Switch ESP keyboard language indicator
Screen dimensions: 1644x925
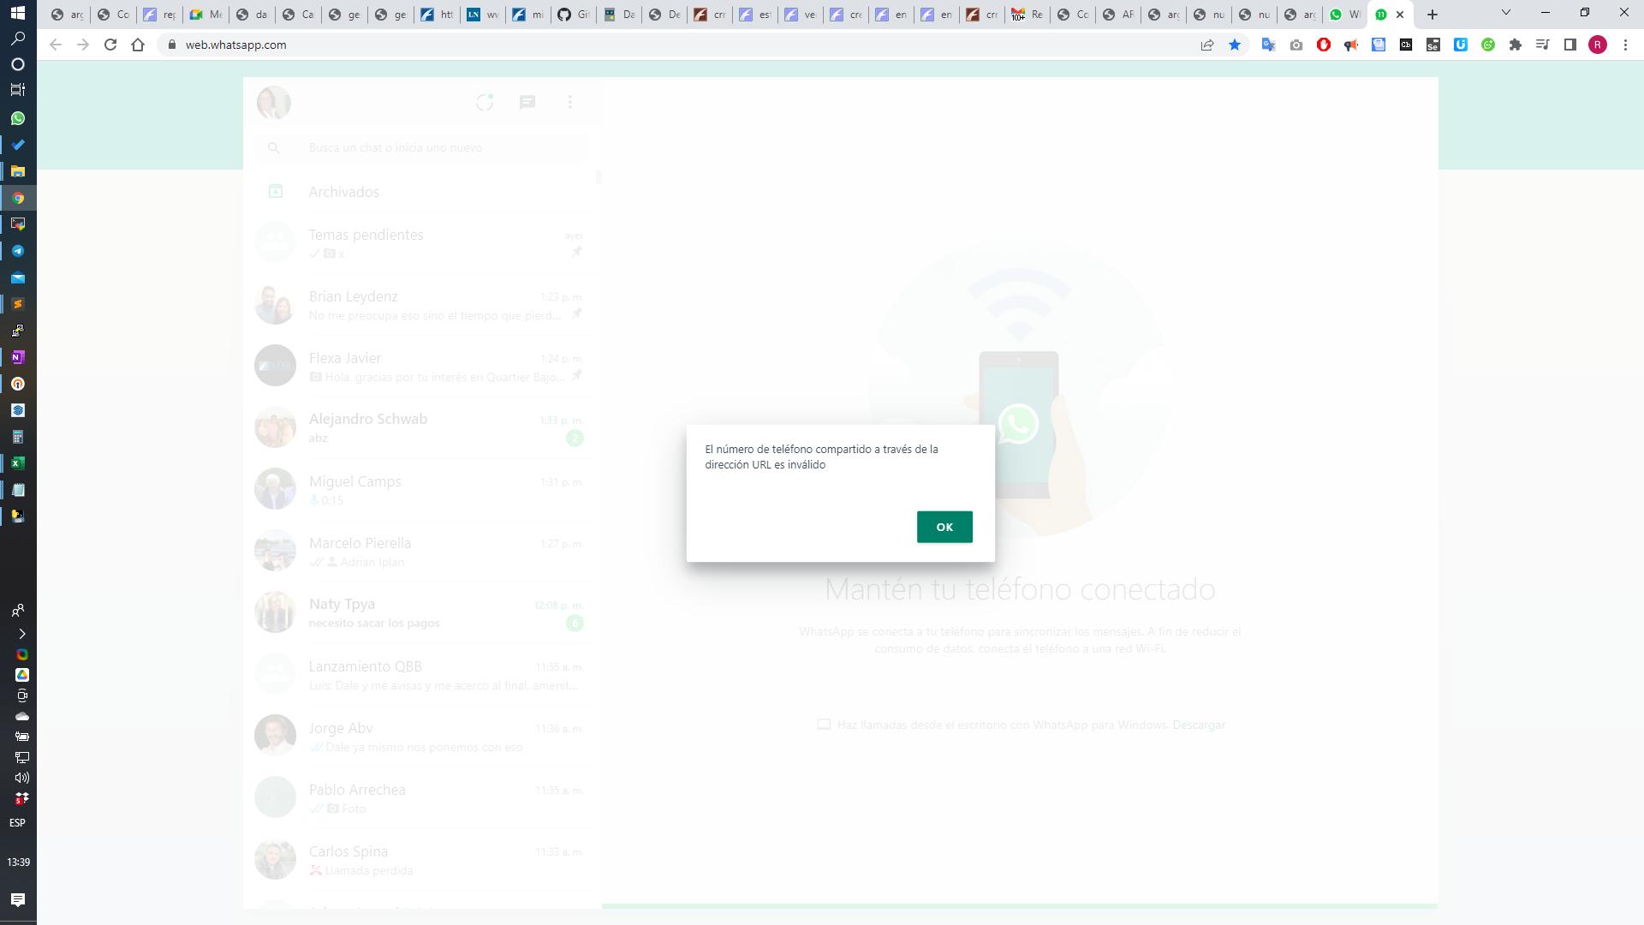pyautogui.click(x=18, y=822)
